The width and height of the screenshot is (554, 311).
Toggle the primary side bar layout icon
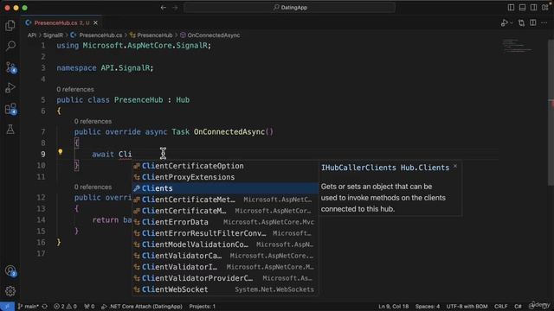point(511,8)
